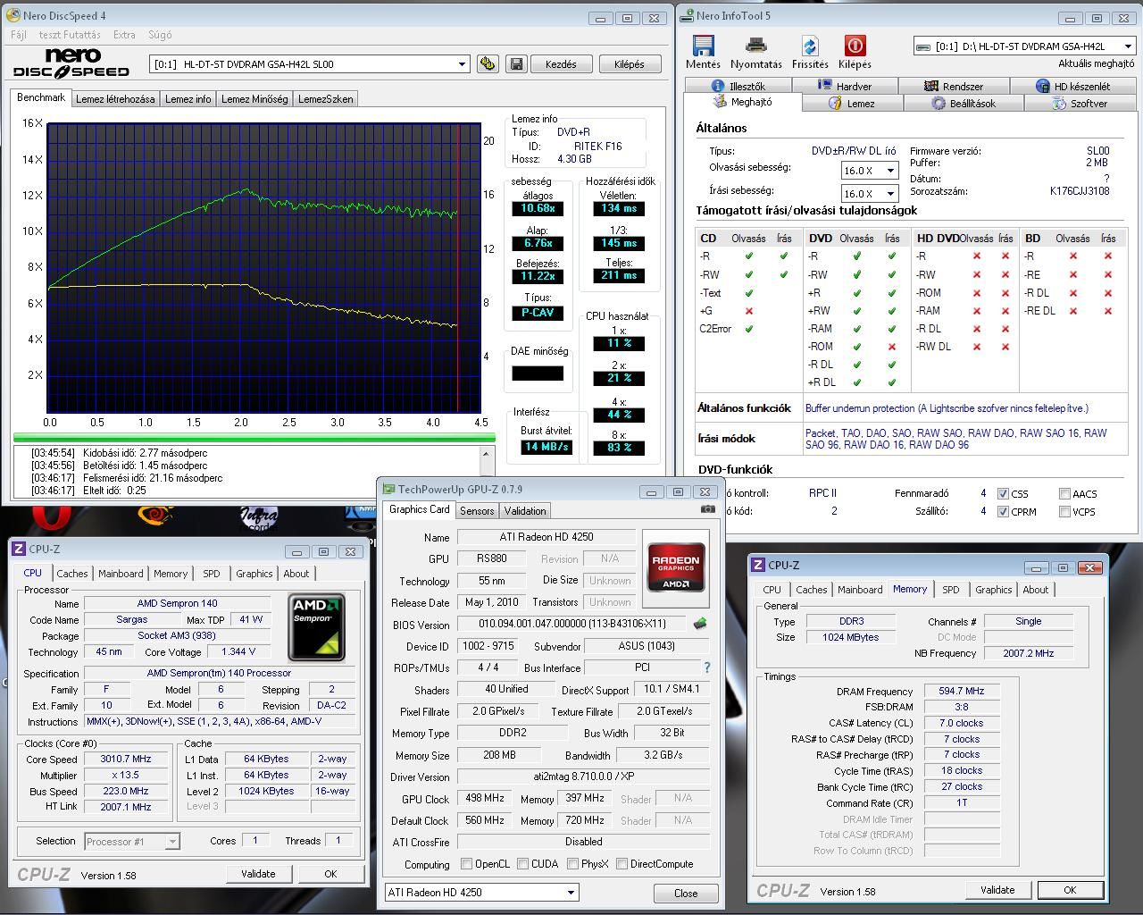Viewport: 1143px width, 915px height.
Task: Click the GPU-Z title bar icon
Action: point(388,490)
